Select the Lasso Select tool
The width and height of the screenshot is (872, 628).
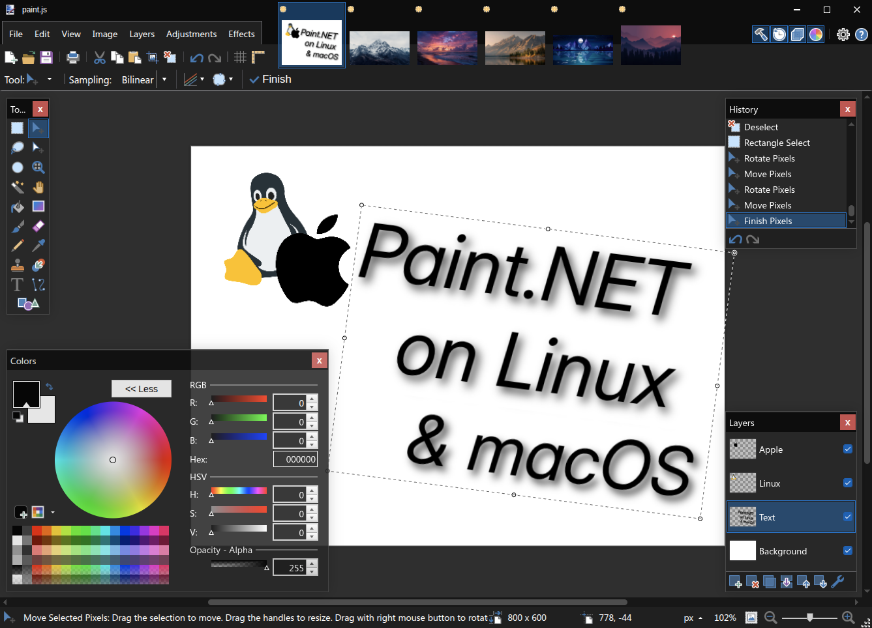(x=18, y=148)
